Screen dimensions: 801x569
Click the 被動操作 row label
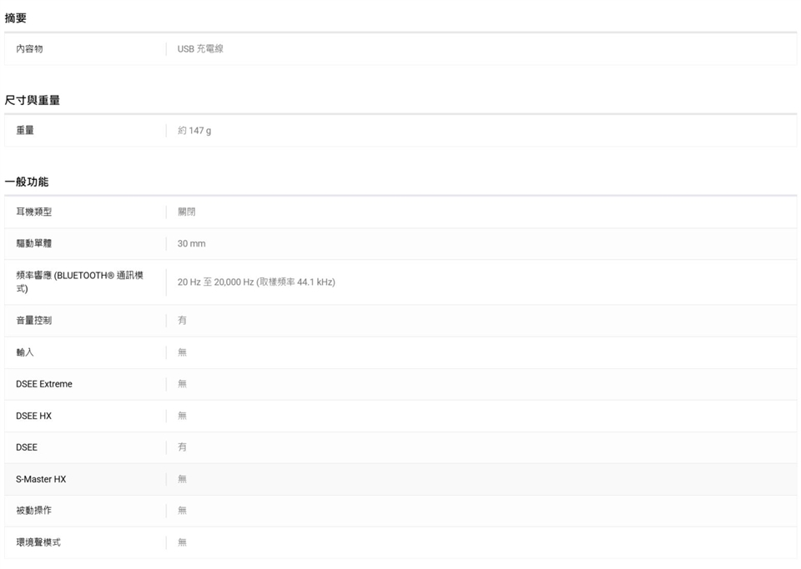pos(33,510)
